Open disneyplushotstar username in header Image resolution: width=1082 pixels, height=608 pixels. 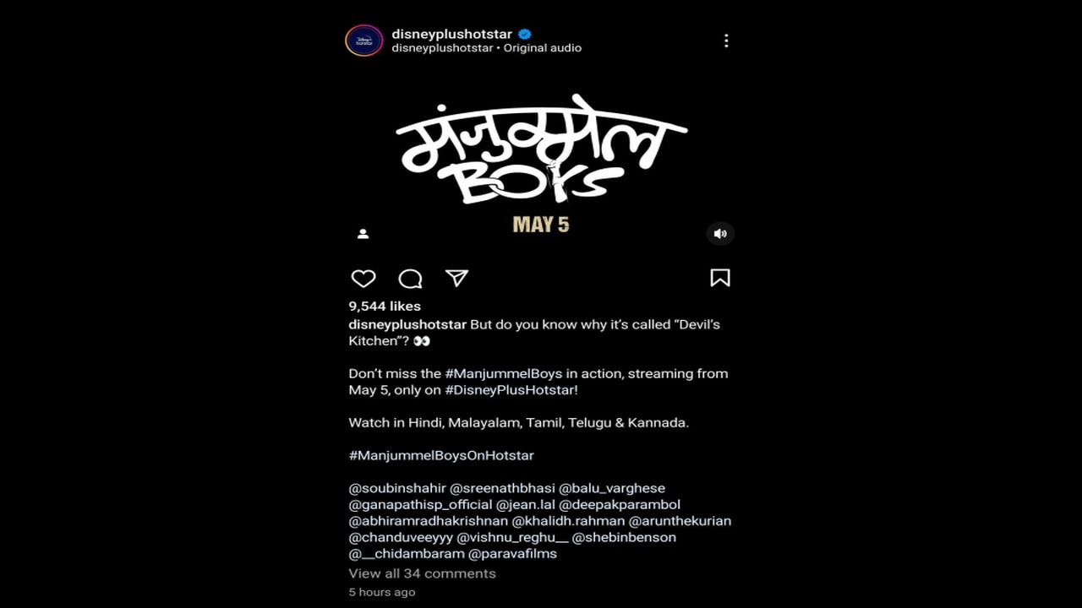[x=452, y=34]
